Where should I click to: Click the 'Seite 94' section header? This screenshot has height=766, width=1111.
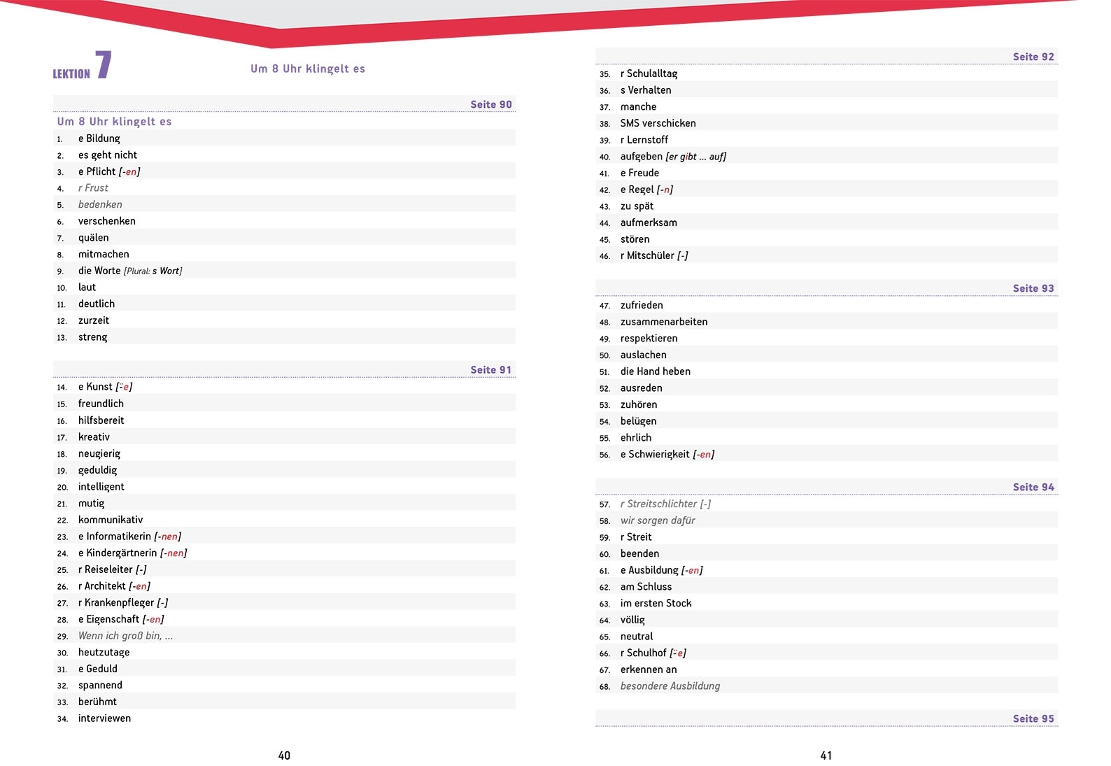point(1033,487)
